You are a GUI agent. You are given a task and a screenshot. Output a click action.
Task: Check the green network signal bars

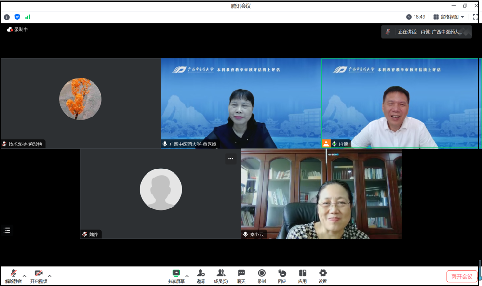pyautogui.click(x=27, y=17)
